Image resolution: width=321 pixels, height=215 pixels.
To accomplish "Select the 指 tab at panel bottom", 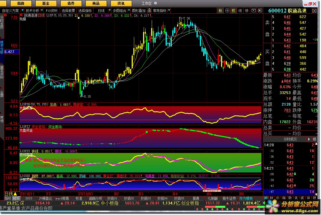I will pyautogui.click(x=284, y=198).
